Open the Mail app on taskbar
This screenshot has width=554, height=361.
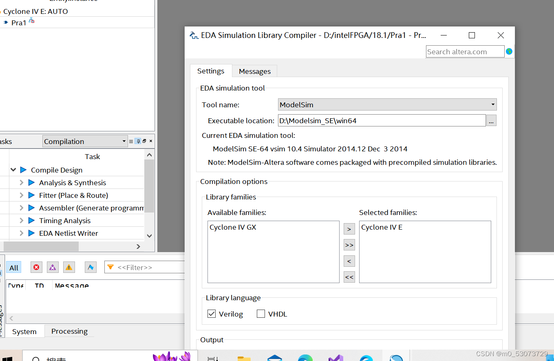275,358
